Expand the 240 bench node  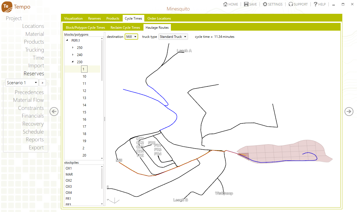click(x=73, y=55)
